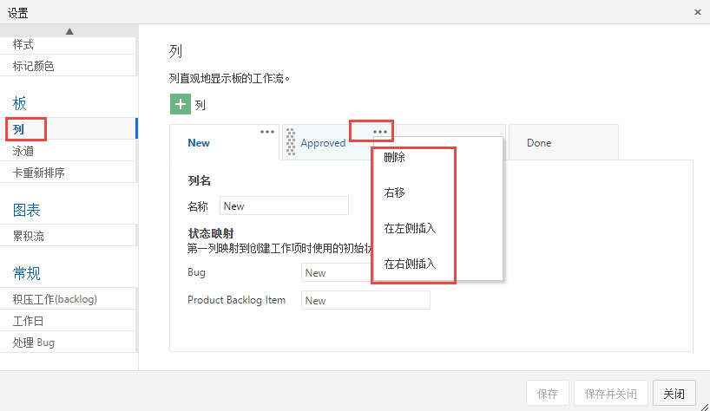This screenshot has width=710, height=411.
Task: Click the sidebar scroll-up arrow
Action: pos(69,31)
